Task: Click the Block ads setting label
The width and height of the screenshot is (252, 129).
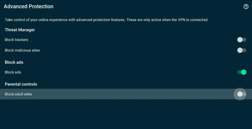Action: pyautogui.click(x=13, y=72)
